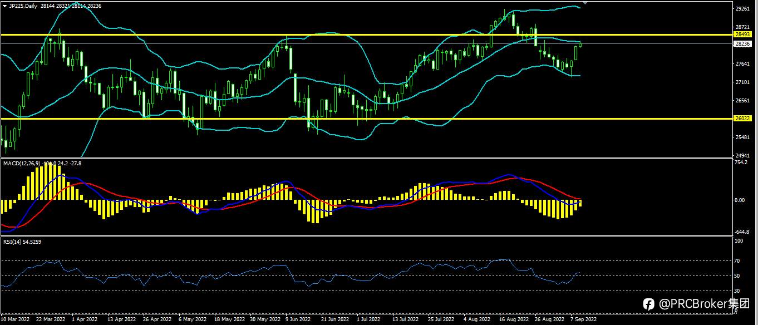
Task: Click the current price label 28236
Action: [x=743, y=43]
